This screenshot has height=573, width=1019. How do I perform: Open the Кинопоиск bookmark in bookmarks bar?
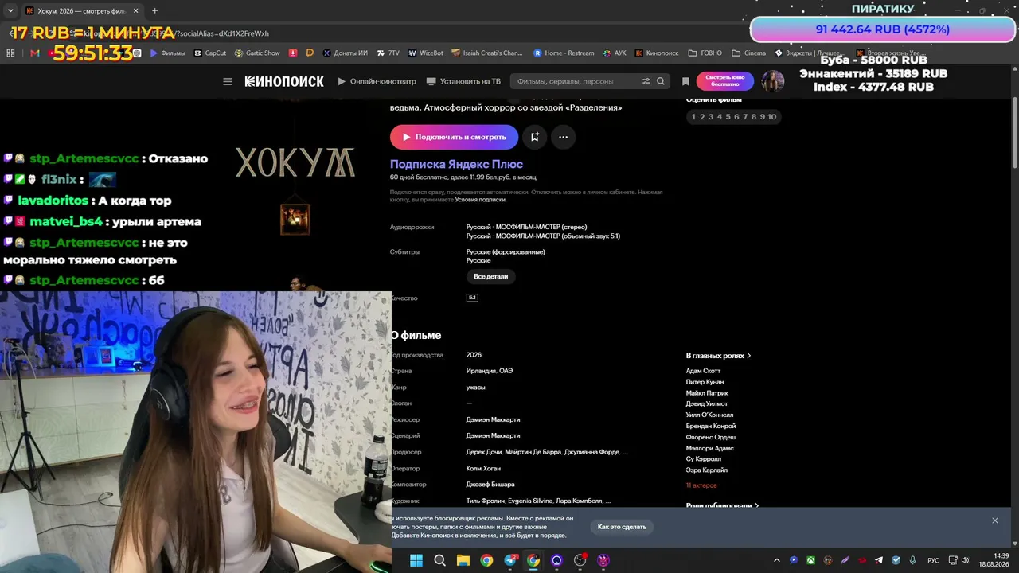coord(656,53)
